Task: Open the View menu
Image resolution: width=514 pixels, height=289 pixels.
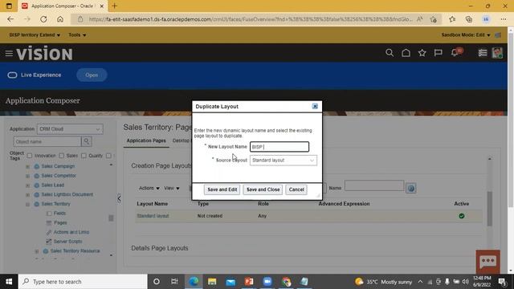Action: pyautogui.click(x=171, y=188)
